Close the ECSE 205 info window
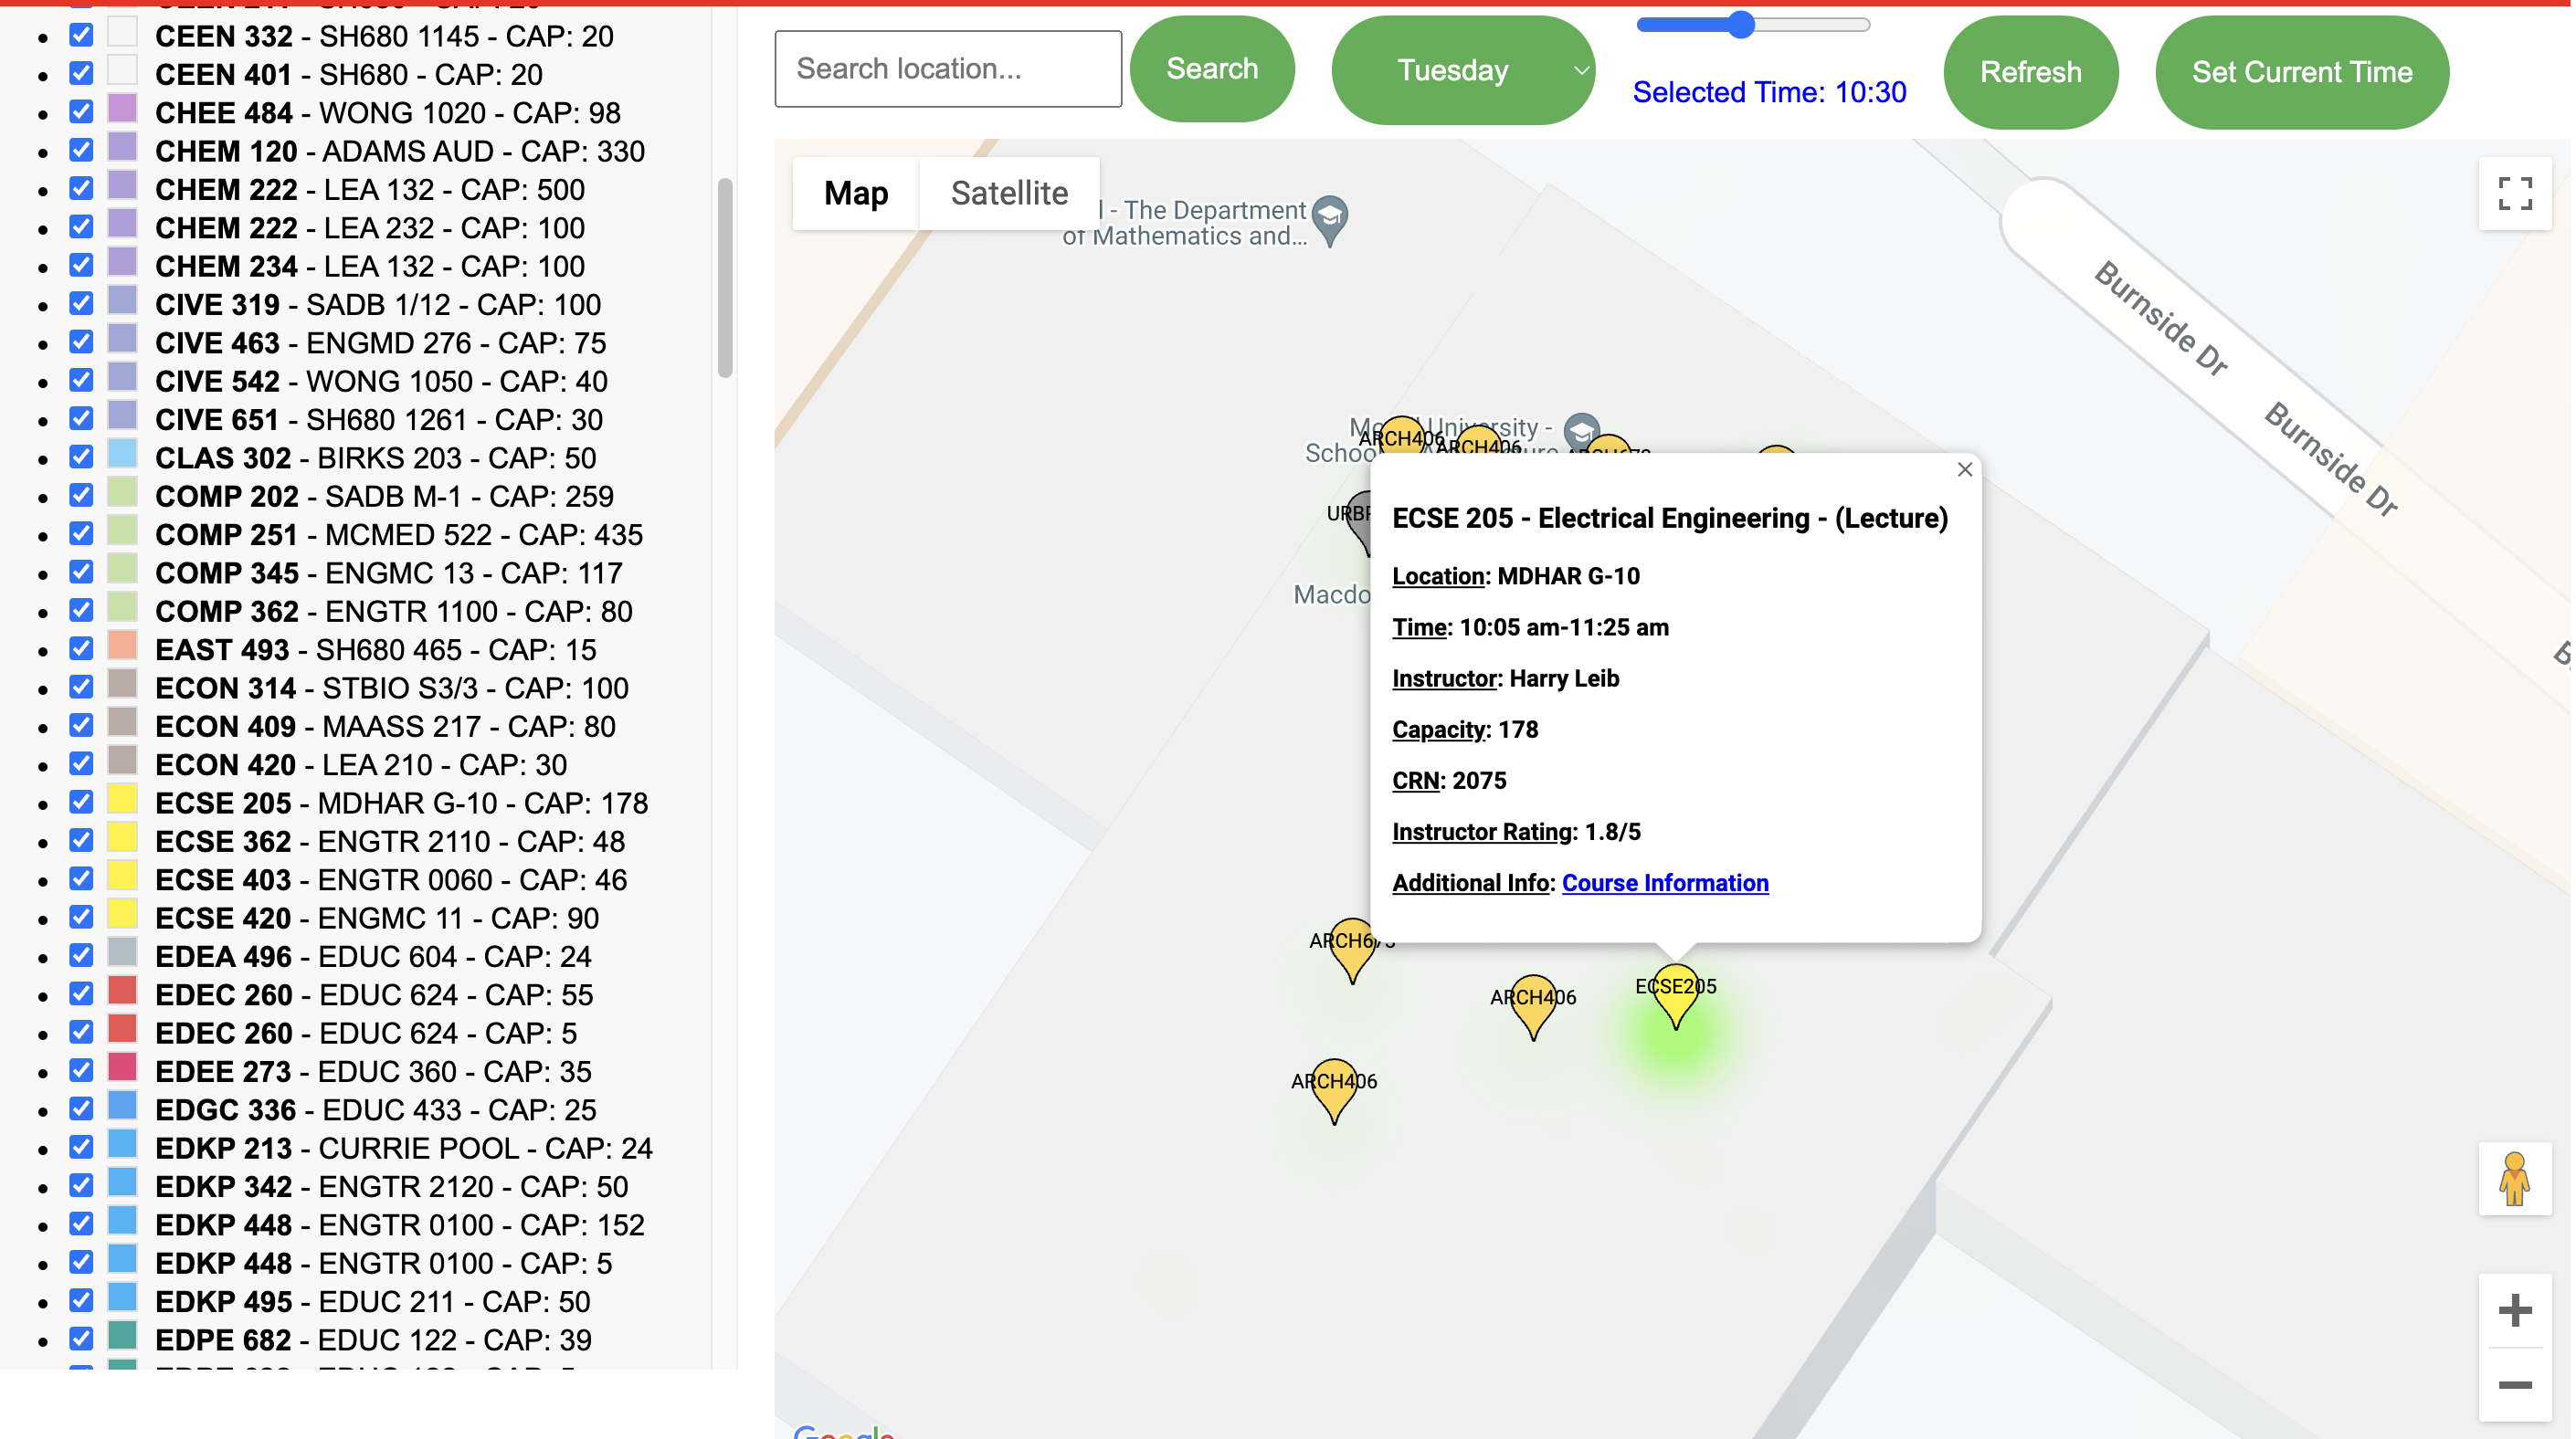 [1964, 469]
